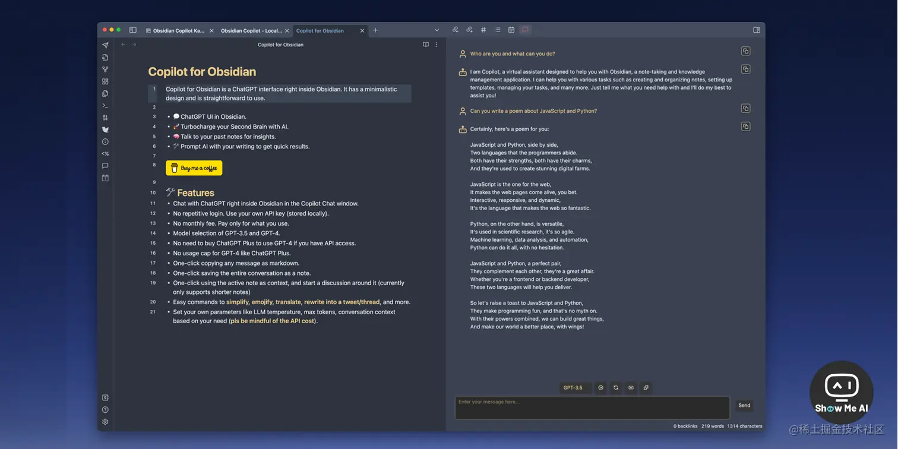The width and height of the screenshot is (898, 449).
Task: Open graph view from the ribbon
Action: [x=105, y=69]
